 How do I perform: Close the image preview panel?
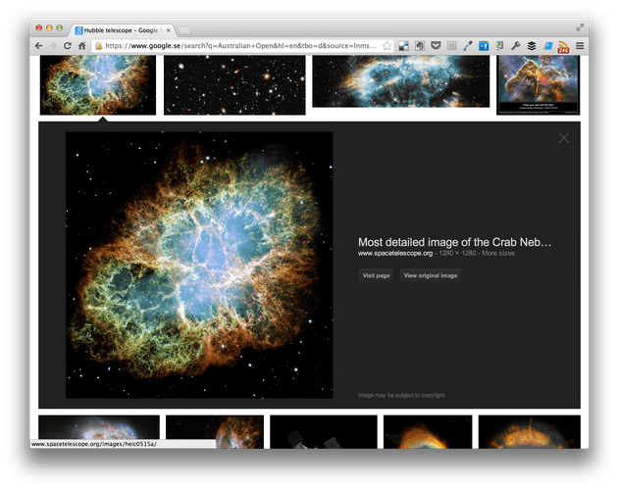(x=563, y=138)
